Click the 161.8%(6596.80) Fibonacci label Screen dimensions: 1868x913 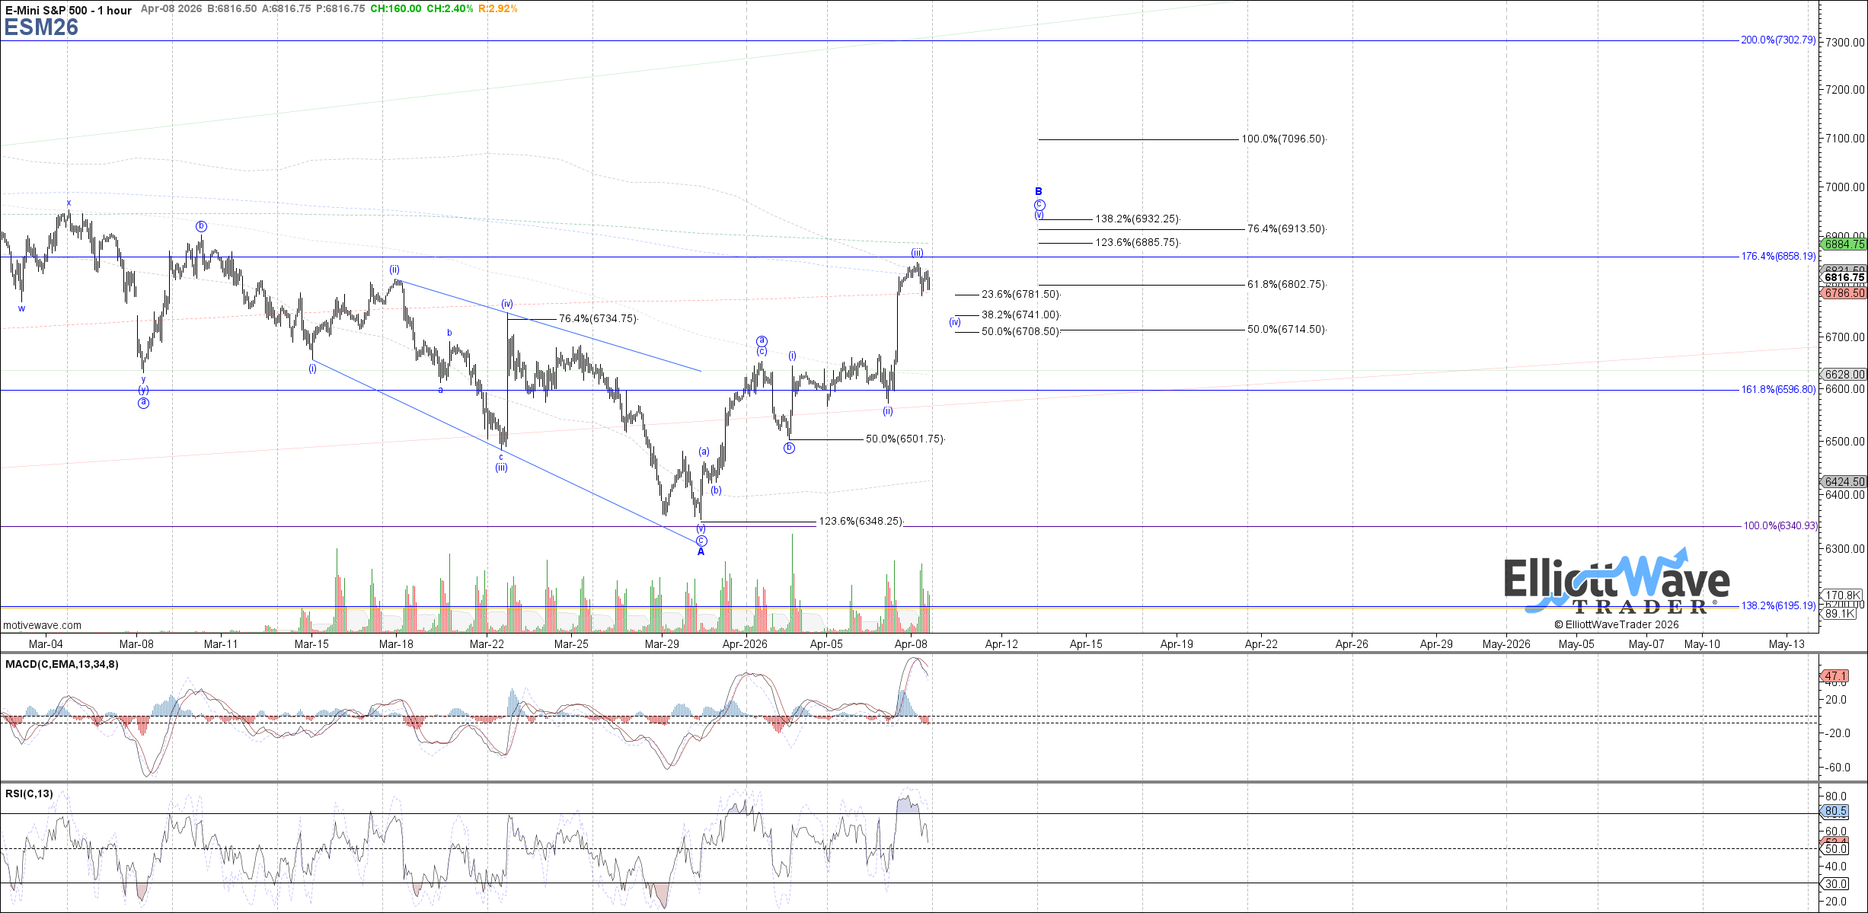(x=1777, y=390)
